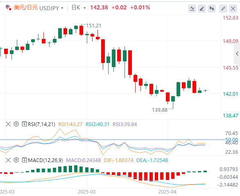Click the 152.63 price axis label

(x=230, y=18)
